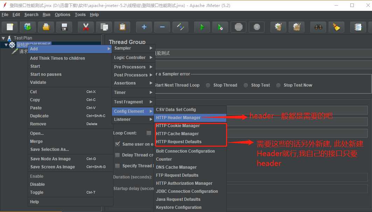
Task: Select the Stop Thread radio button
Action: click(208, 85)
